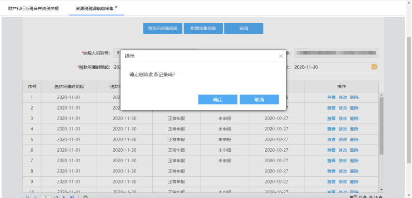Screen dimensions: 412x198
Task: Click 删除 link in row 1
Action: [x=354, y=97]
